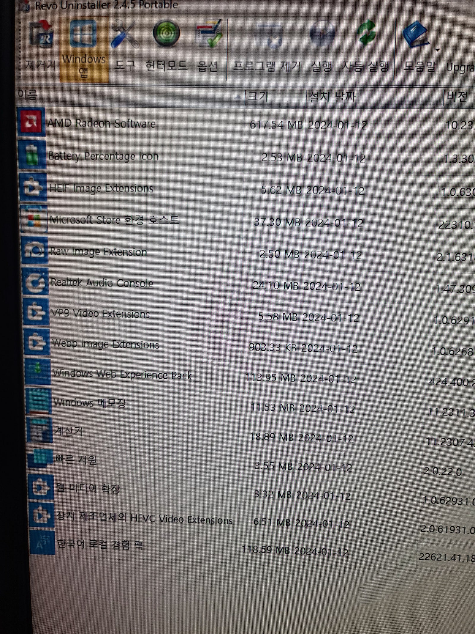The image size is (475, 634).
Task: Select the Battery Percentage Icon app icon
Action: click(x=33, y=155)
